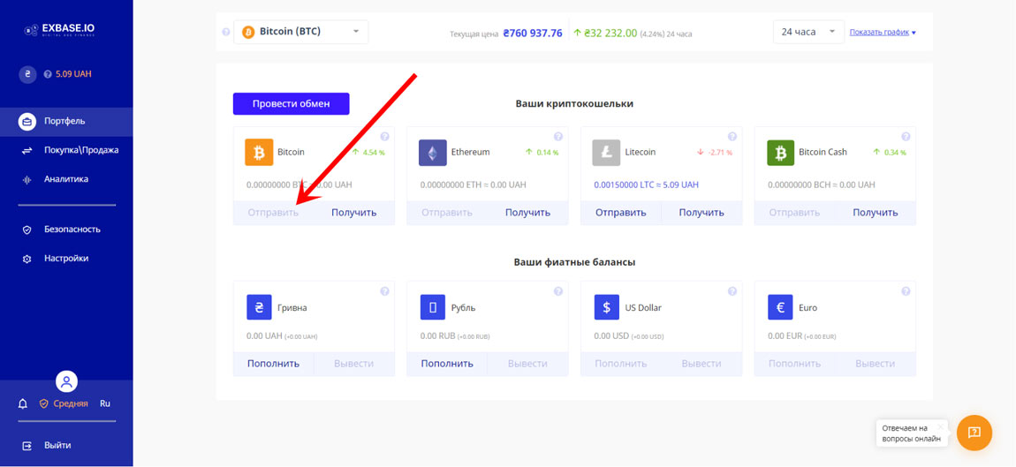Click Вывести on the Рубль card

pos(528,364)
